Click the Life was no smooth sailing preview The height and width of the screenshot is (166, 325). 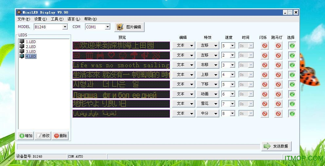121,65
